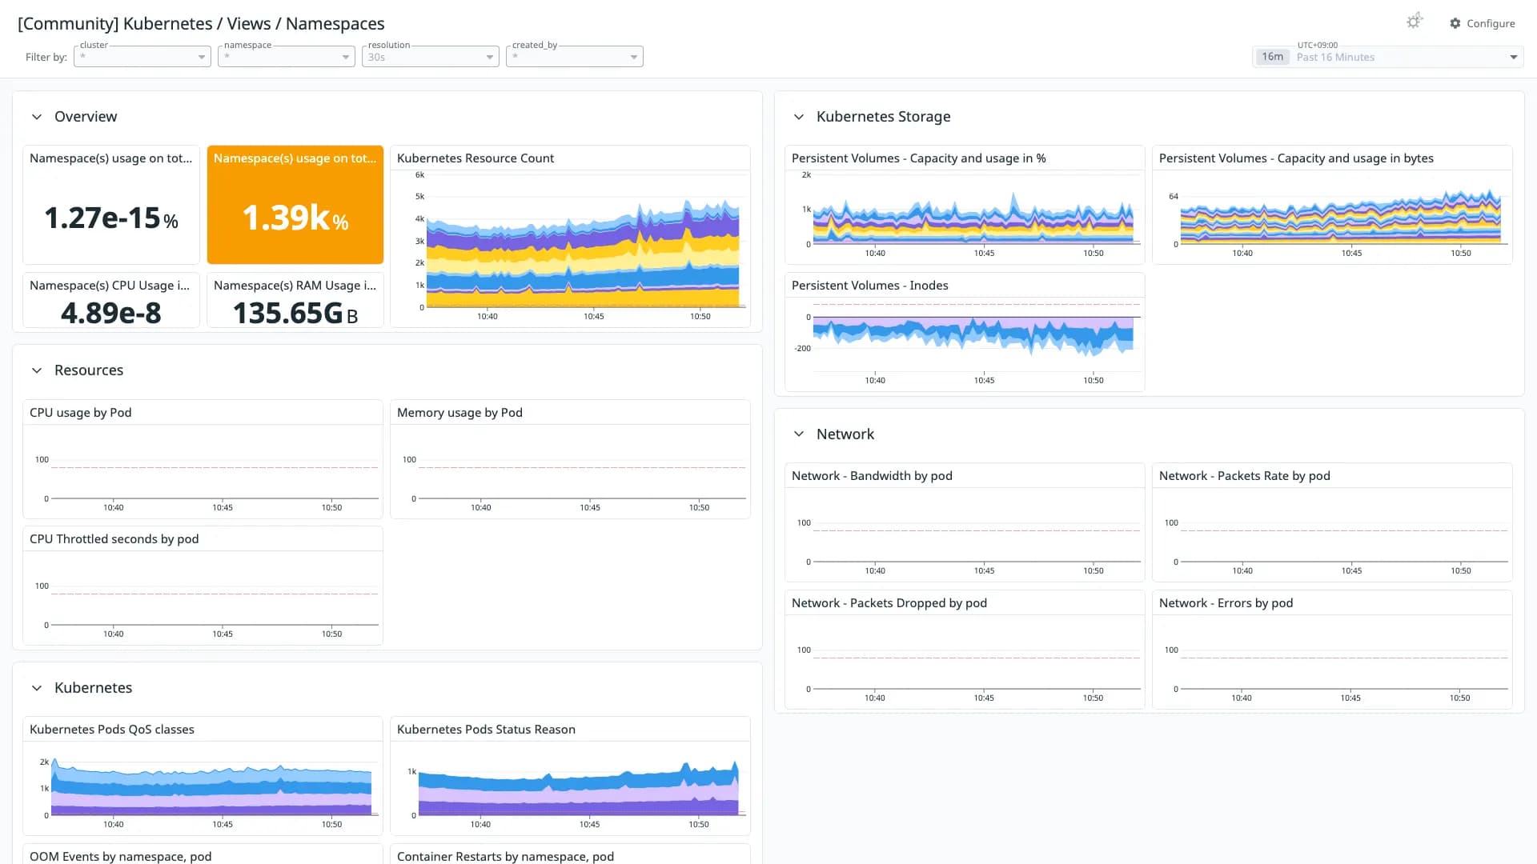Click the 4.89e-8 CPU usage value

(x=111, y=313)
